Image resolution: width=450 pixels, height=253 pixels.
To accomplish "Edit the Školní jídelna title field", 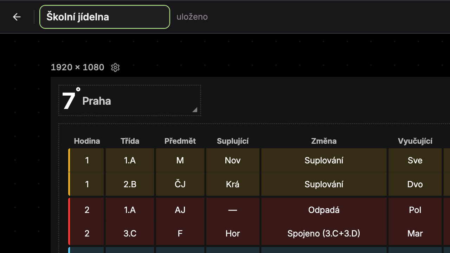I will click(x=105, y=17).
